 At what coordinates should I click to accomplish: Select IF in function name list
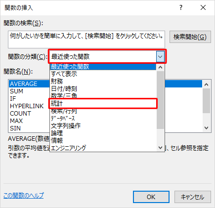[29, 99]
